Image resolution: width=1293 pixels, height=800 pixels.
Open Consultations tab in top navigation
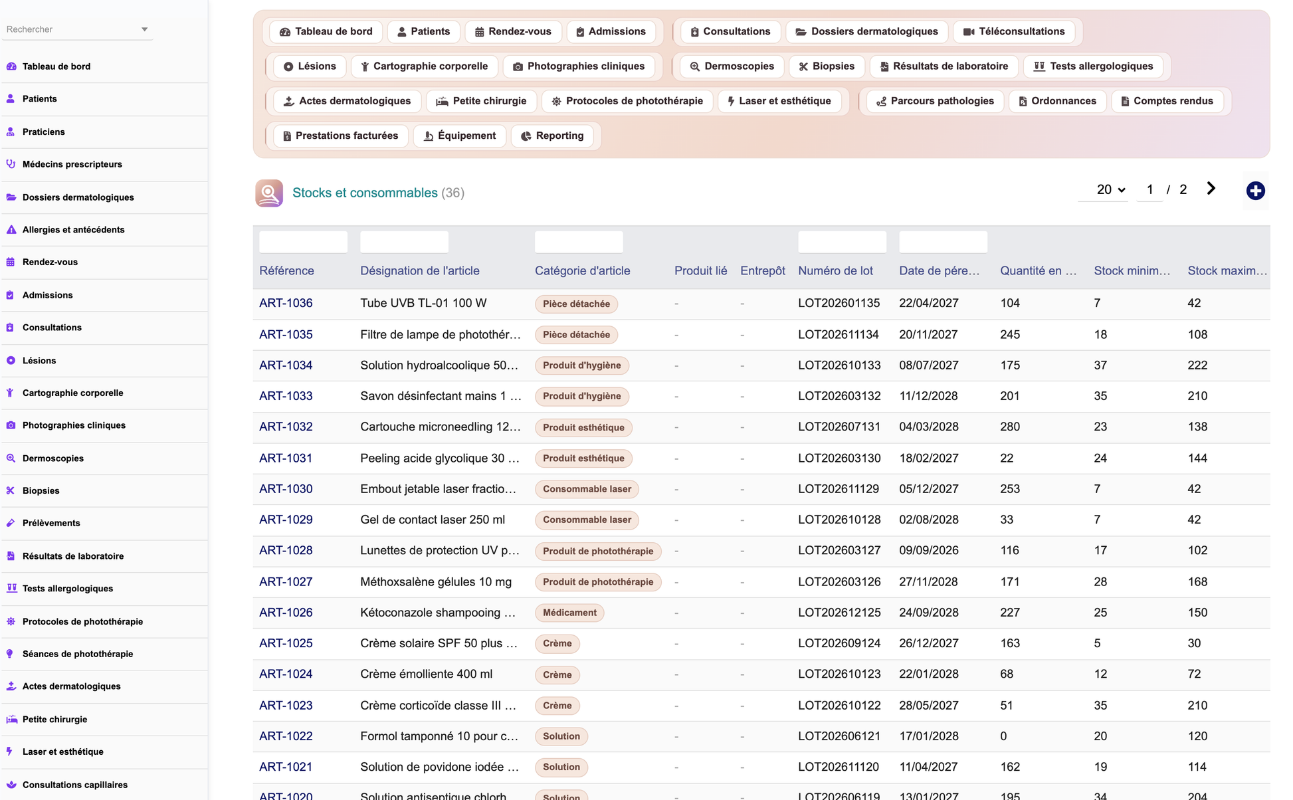730,32
